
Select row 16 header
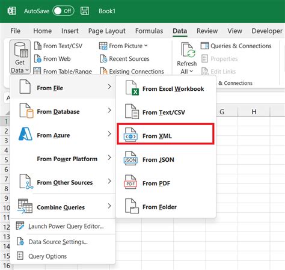tap(7, 266)
